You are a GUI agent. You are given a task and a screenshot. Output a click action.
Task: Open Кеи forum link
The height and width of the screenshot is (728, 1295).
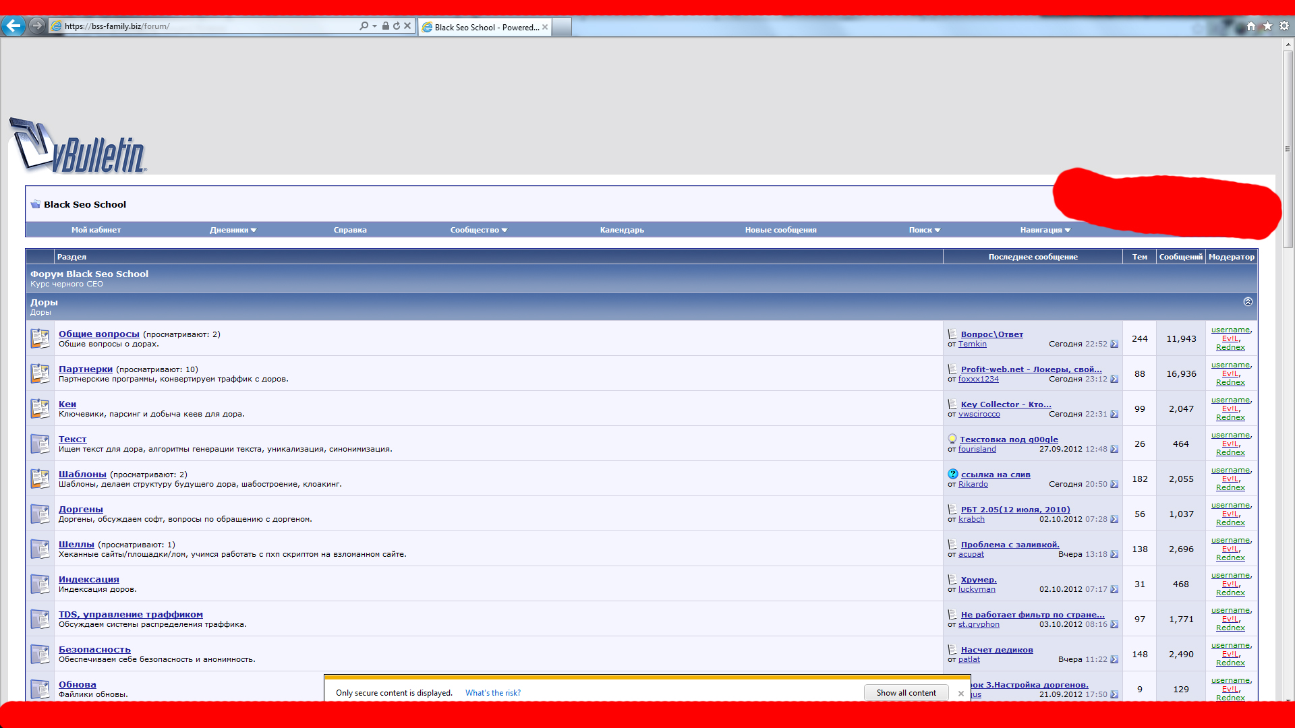(x=67, y=404)
